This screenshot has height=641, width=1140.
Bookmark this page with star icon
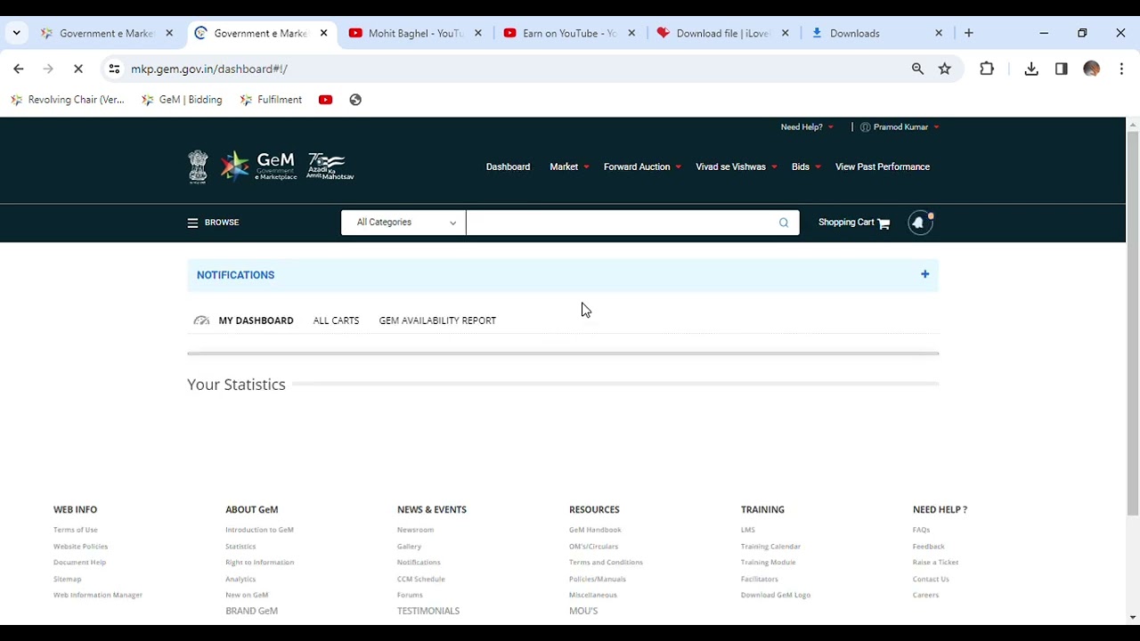tap(945, 69)
